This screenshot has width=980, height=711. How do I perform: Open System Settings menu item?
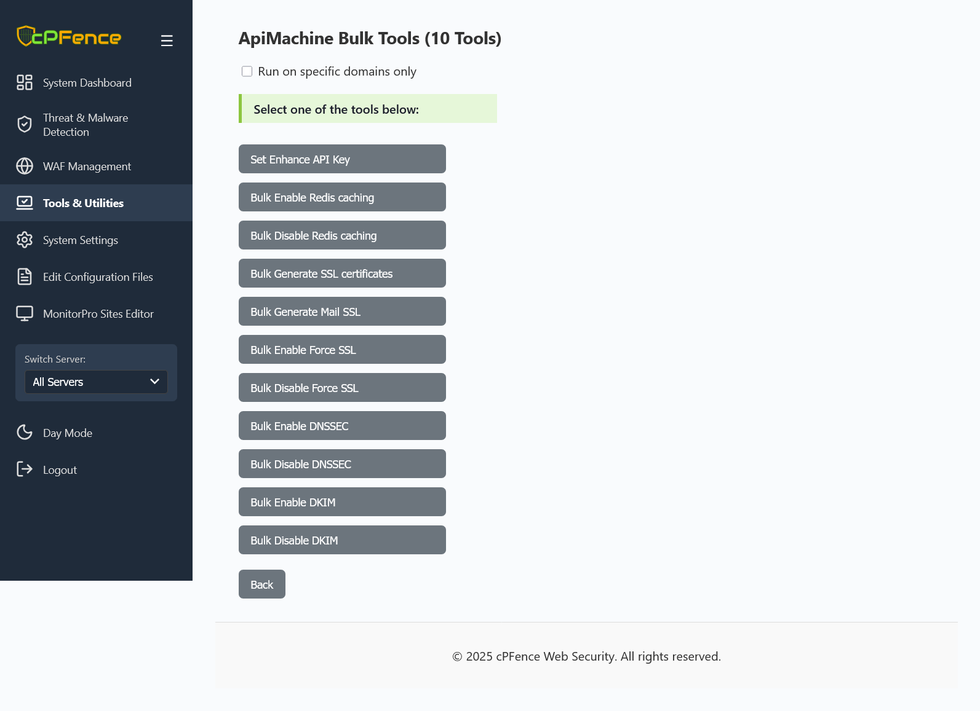point(96,240)
